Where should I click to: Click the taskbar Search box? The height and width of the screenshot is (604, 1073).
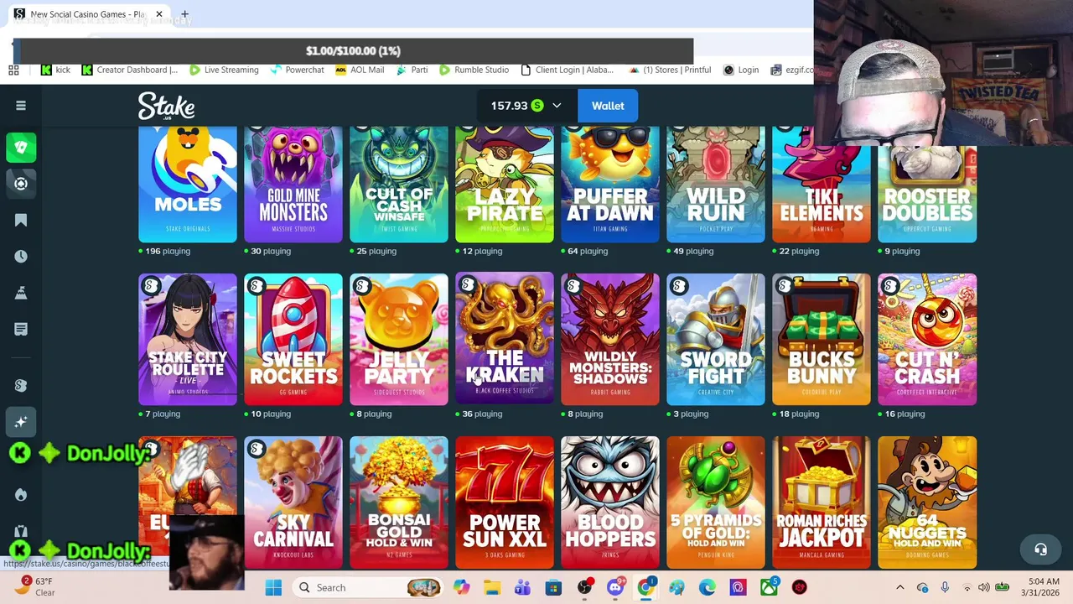(369, 588)
